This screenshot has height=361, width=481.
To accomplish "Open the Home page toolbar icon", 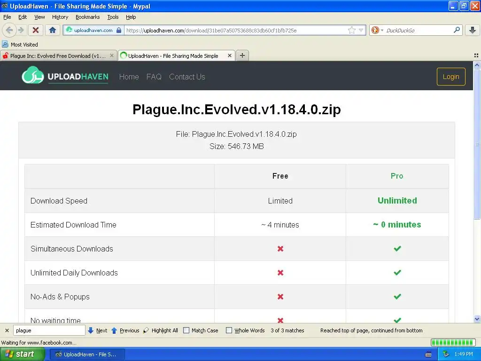I will [53, 30].
